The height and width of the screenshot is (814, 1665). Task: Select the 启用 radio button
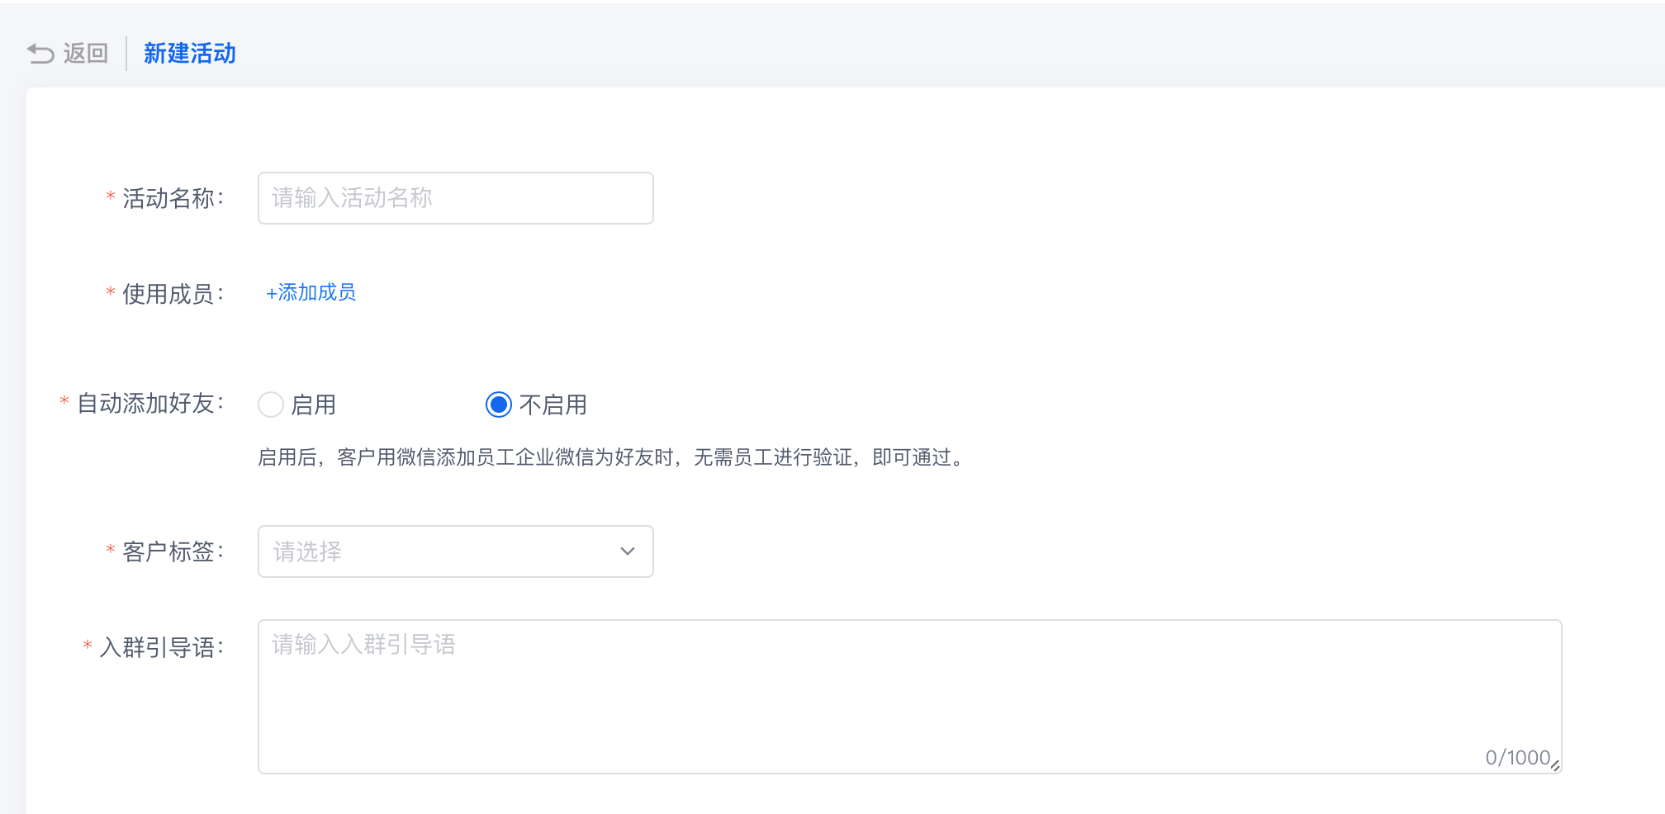[271, 405]
